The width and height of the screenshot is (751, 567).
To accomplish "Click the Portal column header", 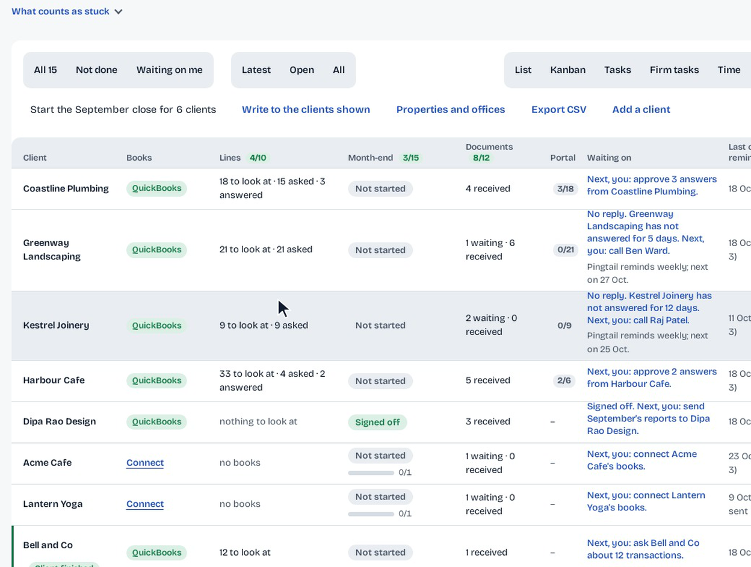I will (x=563, y=158).
